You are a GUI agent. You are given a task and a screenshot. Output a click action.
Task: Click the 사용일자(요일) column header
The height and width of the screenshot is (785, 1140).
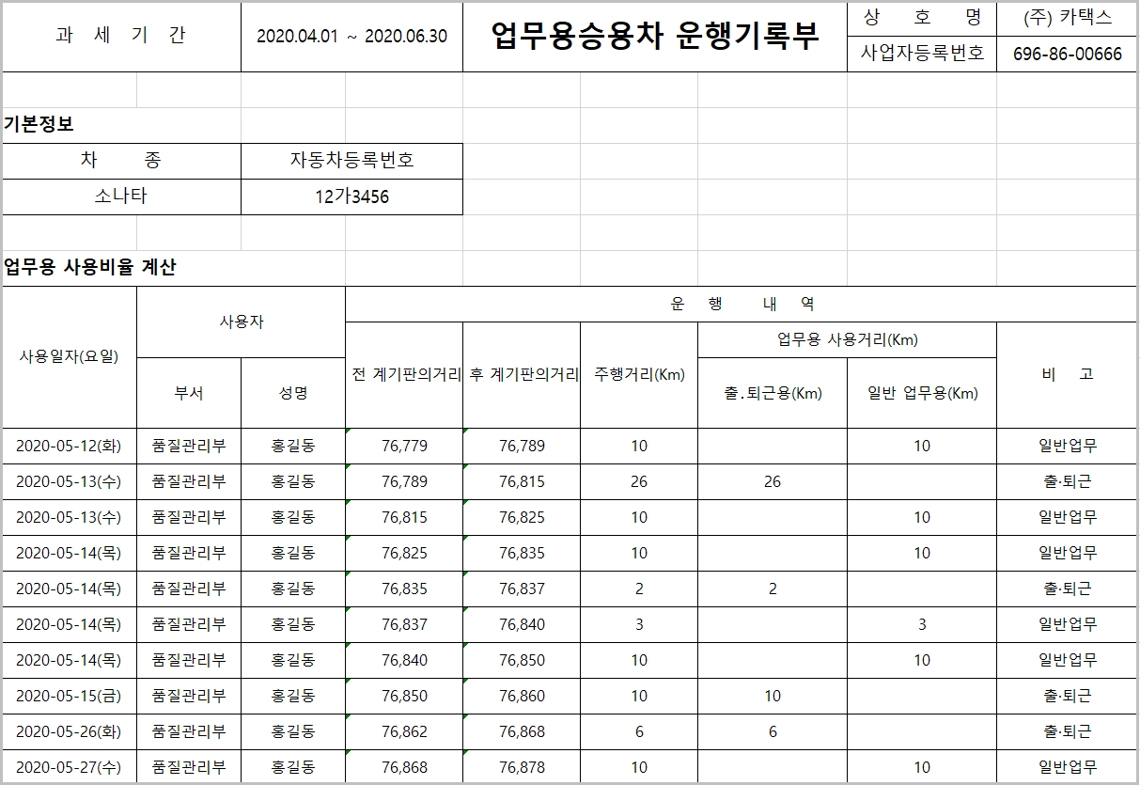point(70,357)
